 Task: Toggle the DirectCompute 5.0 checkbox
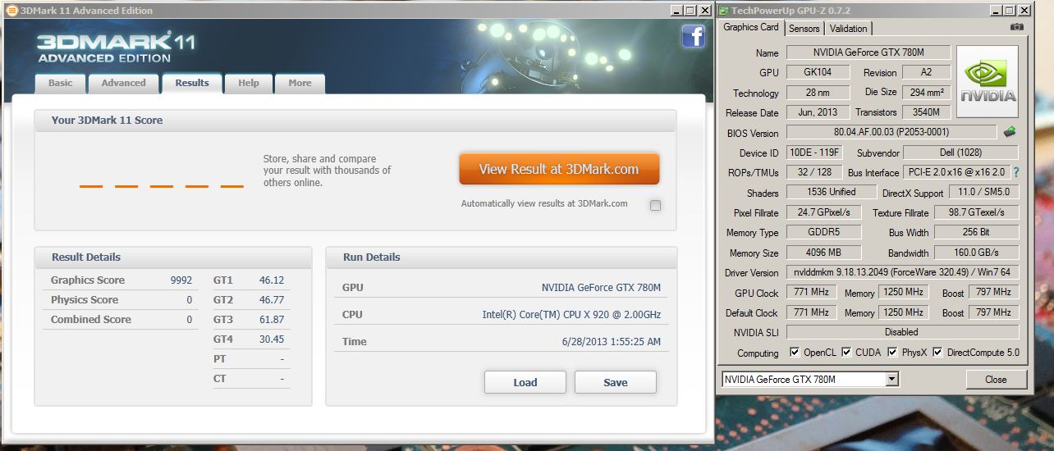click(x=937, y=353)
